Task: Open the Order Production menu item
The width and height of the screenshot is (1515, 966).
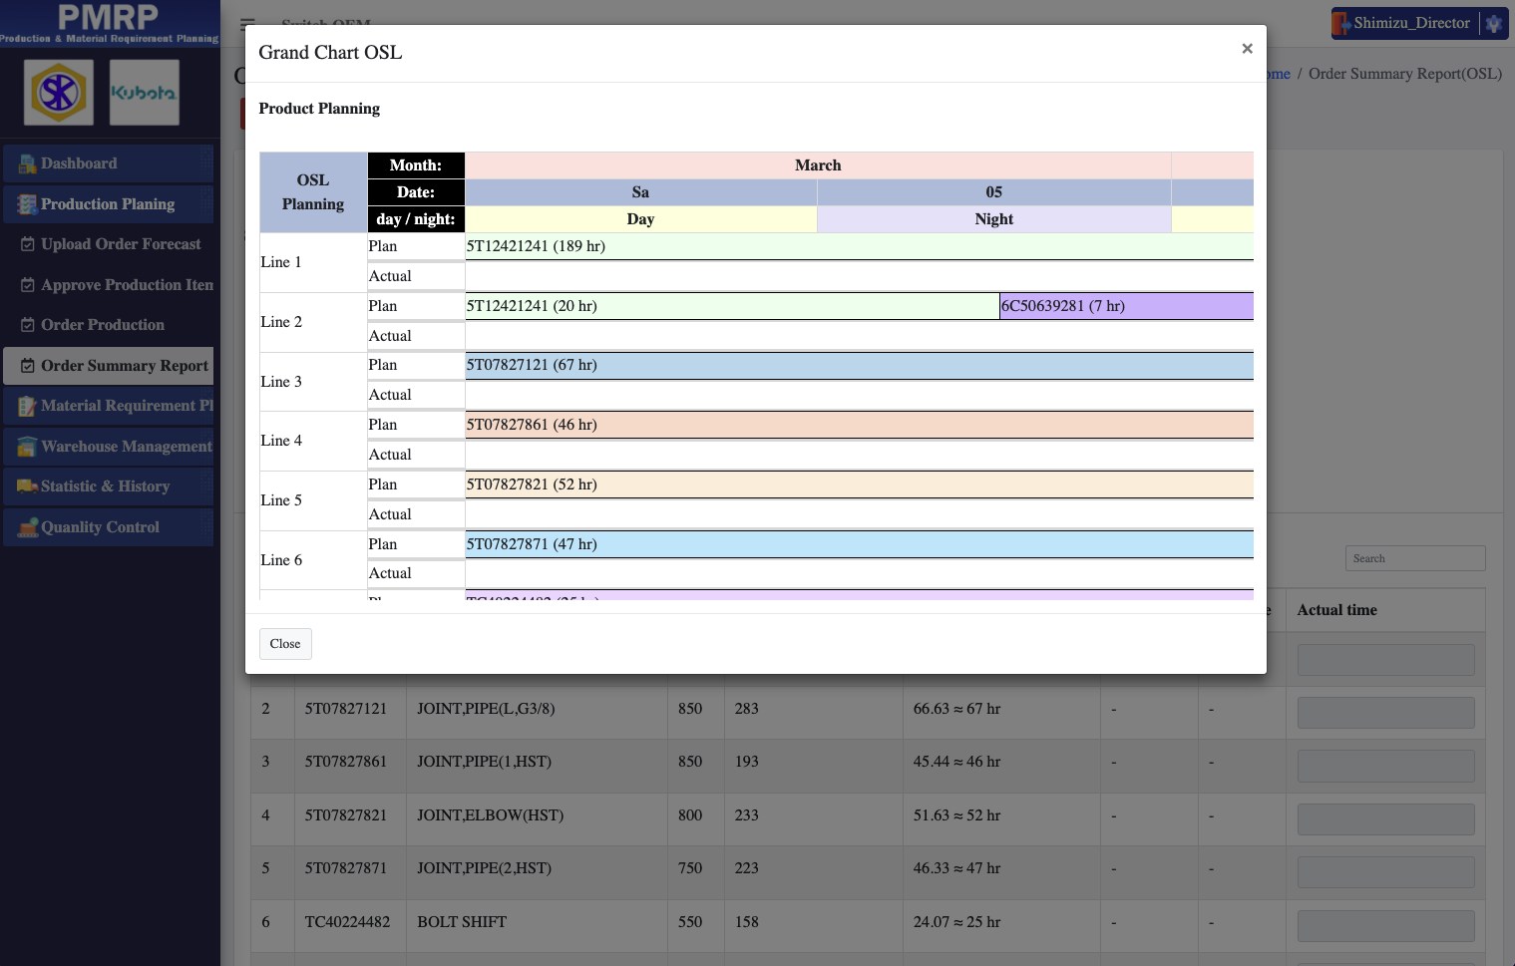Action: [x=102, y=325]
